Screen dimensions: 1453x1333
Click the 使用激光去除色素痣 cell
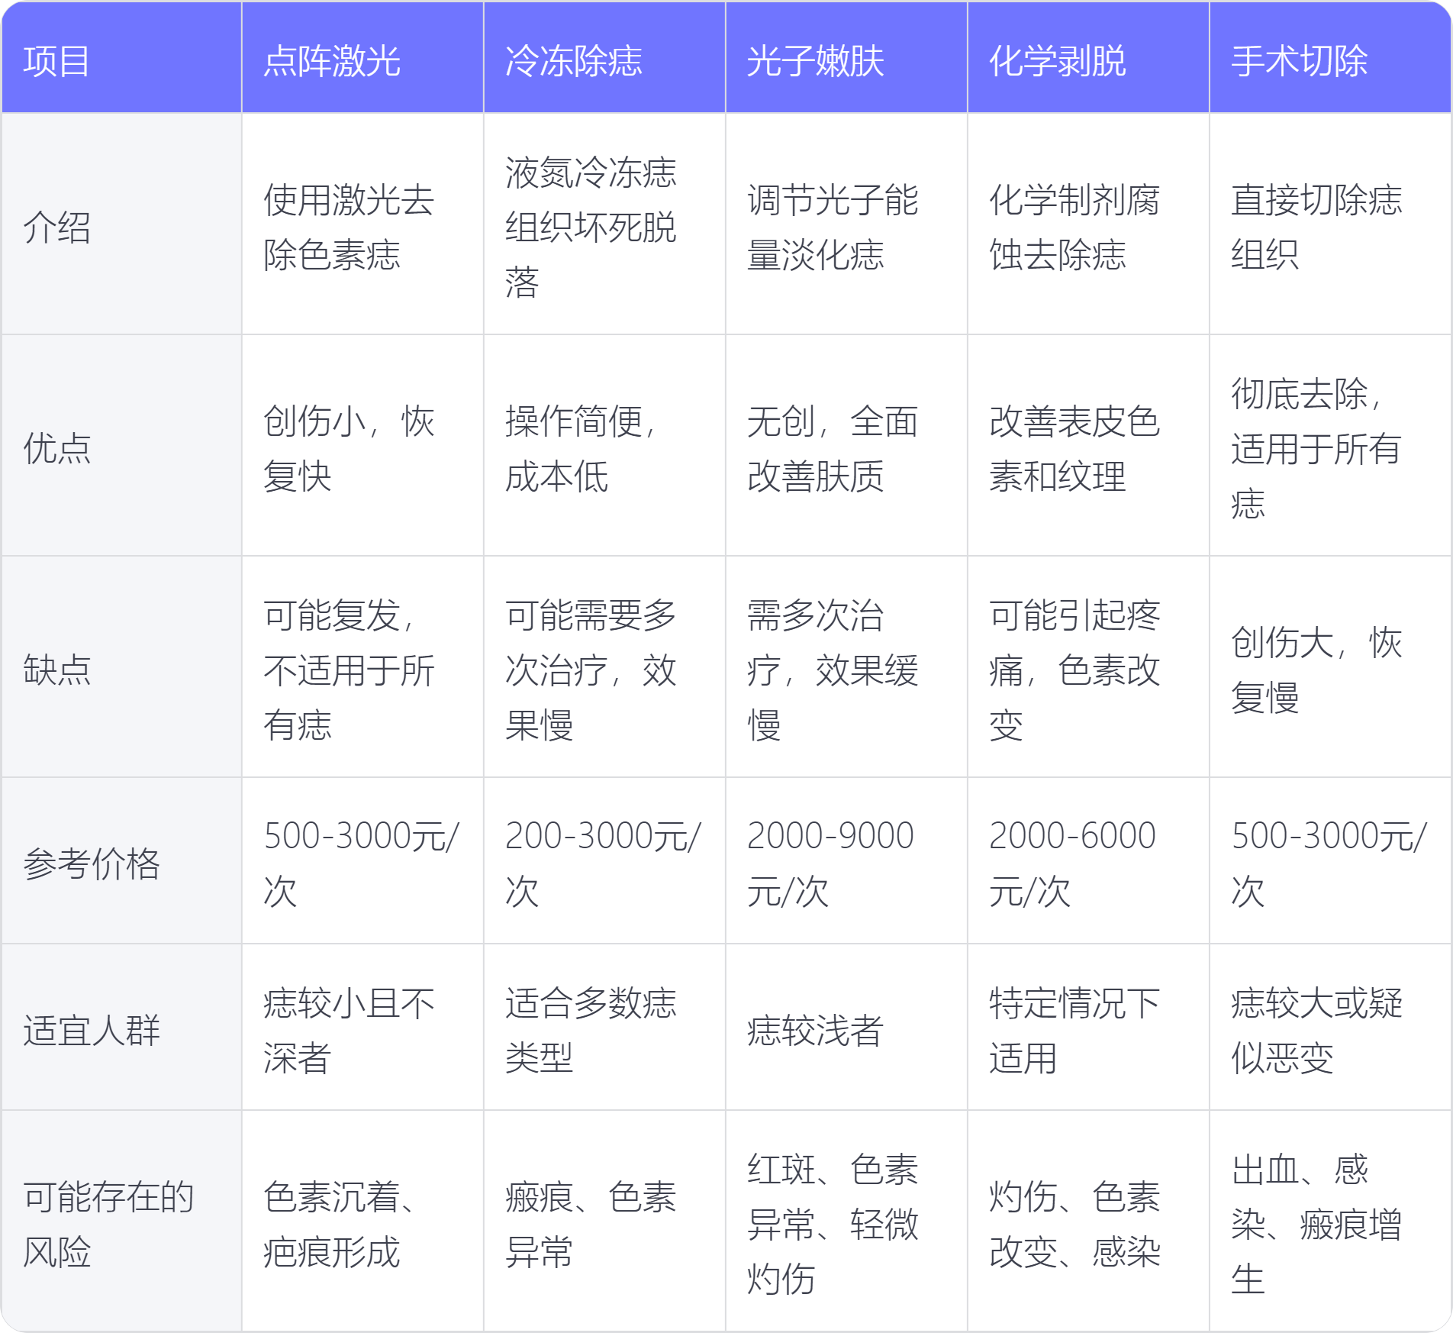click(349, 228)
